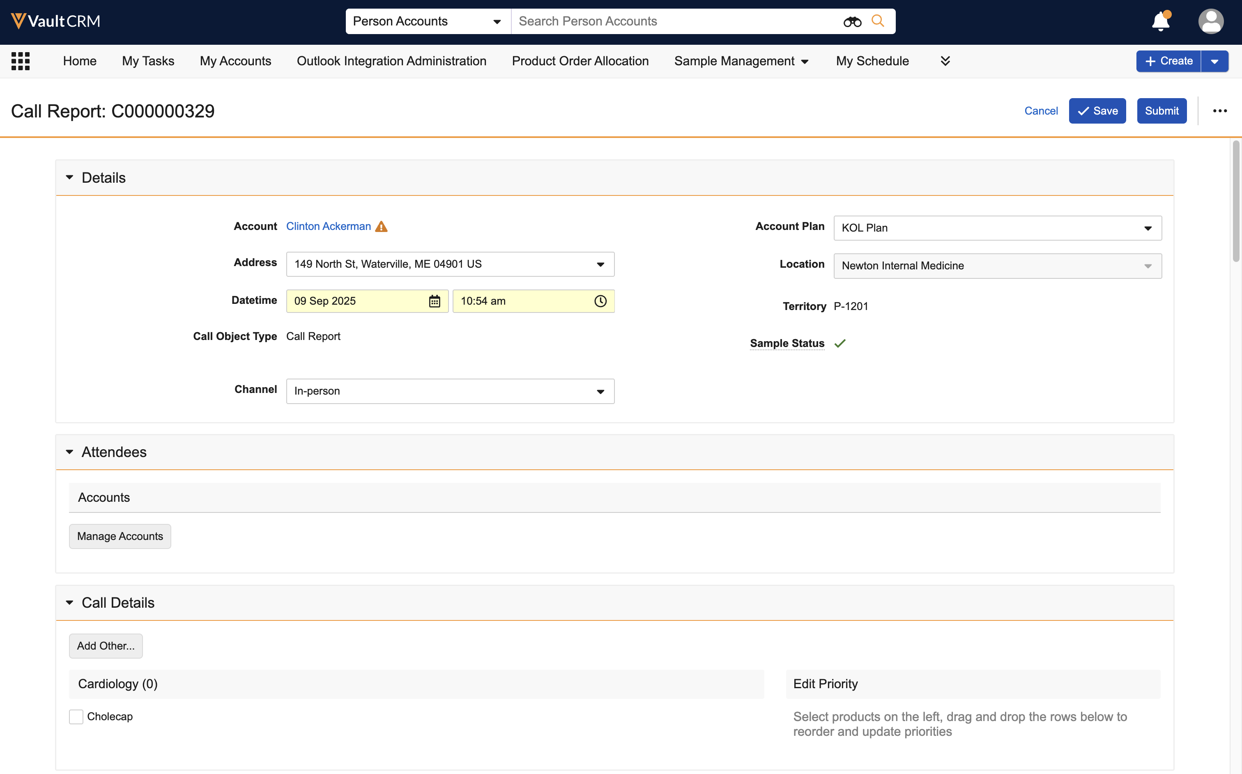Click the account warning triangle icon

click(x=382, y=227)
